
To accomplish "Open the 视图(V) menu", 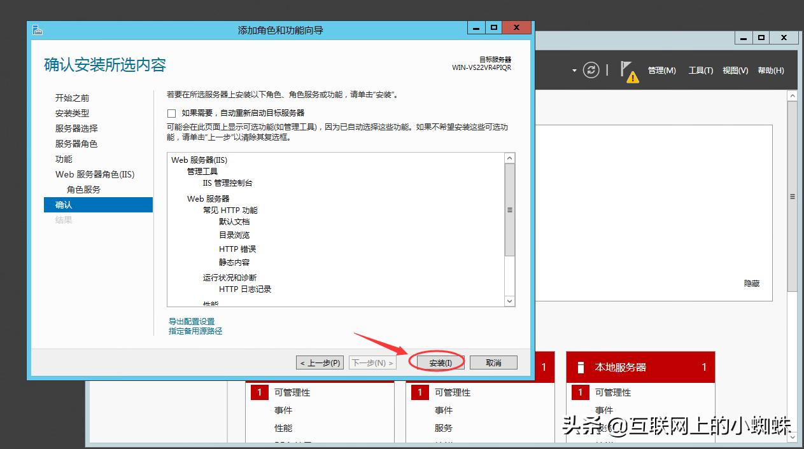I will click(735, 71).
